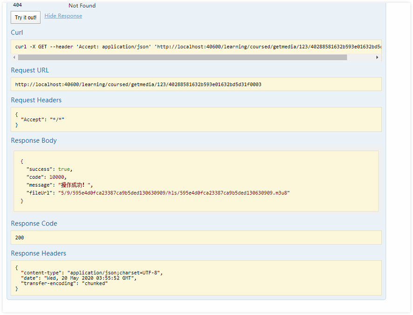Click the Response Headers heading
The width and height of the screenshot is (413, 315).
pyautogui.click(x=38, y=253)
